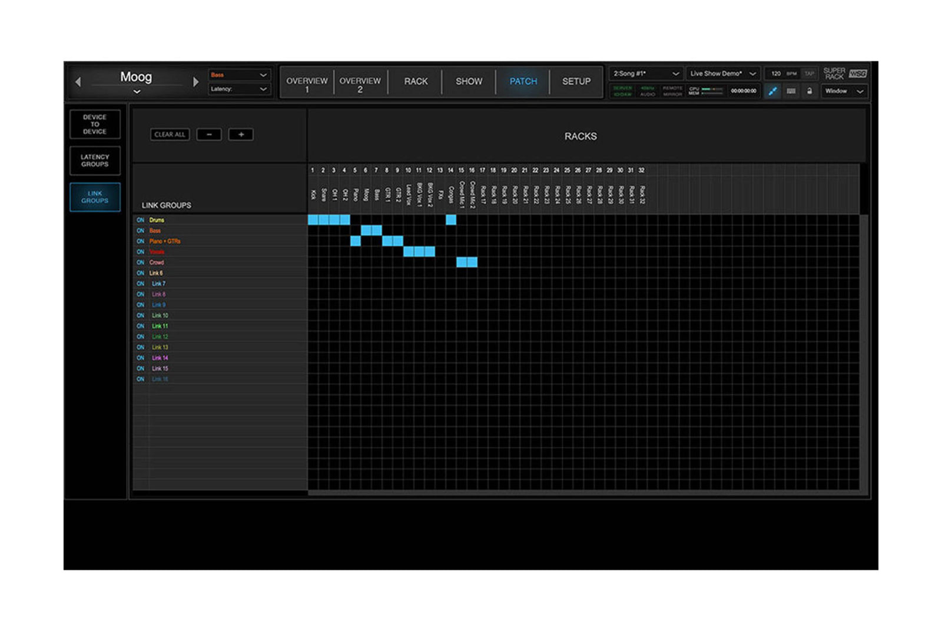
Task: Switch to the Overview 1 tab
Action: pos(307,83)
